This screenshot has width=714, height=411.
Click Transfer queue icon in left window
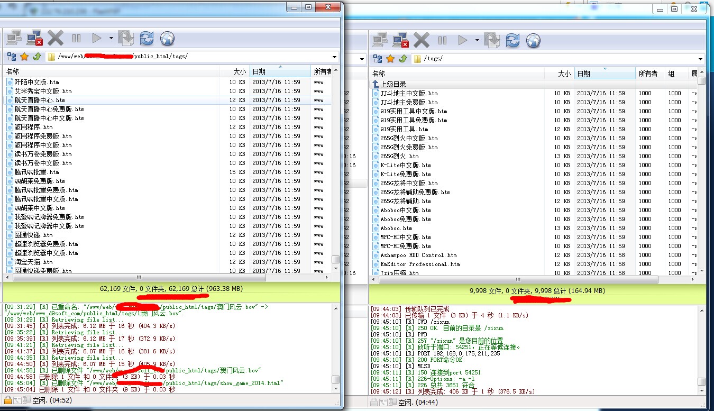pyautogui.click(x=126, y=38)
